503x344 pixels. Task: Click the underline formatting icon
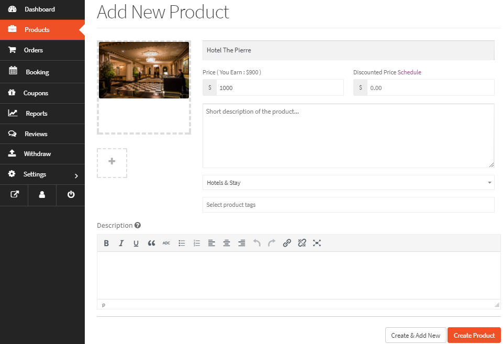pyautogui.click(x=136, y=243)
